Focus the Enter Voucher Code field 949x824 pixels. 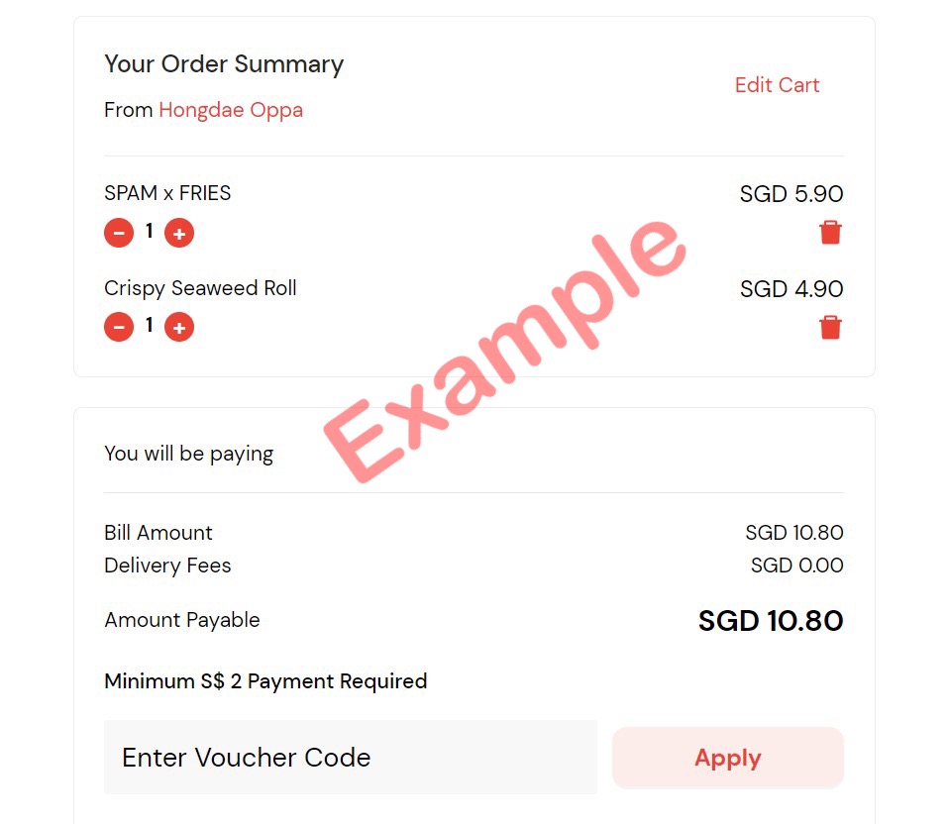click(x=351, y=758)
